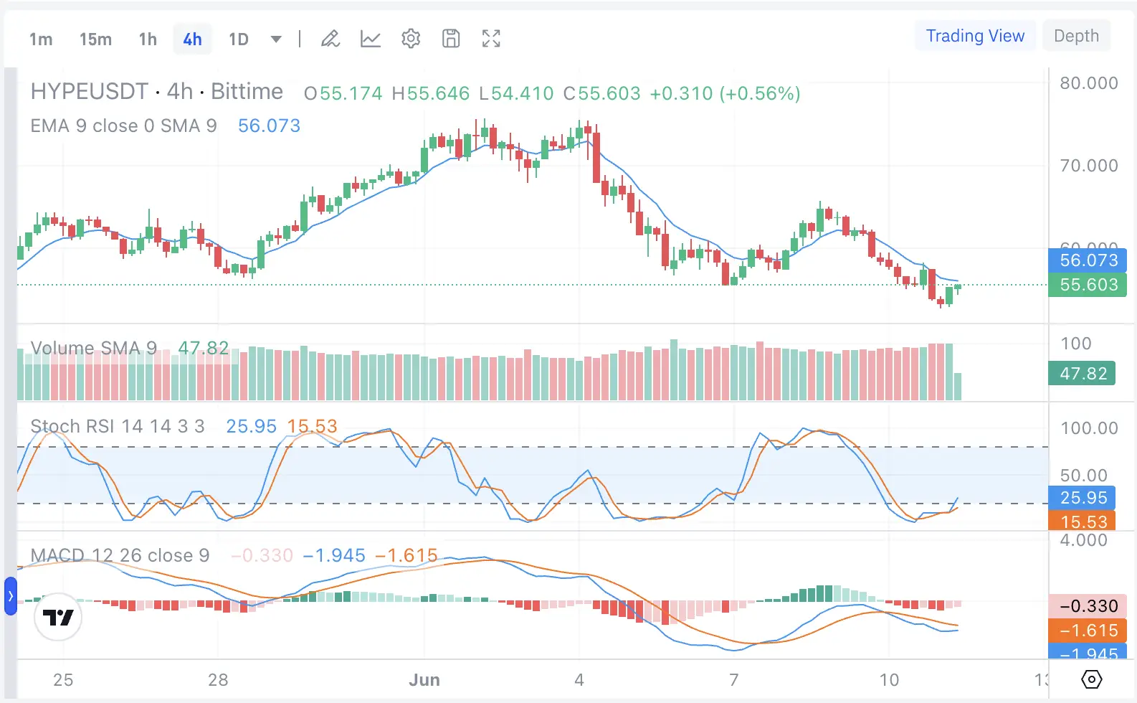Open the more timeframes dropdown arrow
The image size is (1137, 703).
276,39
